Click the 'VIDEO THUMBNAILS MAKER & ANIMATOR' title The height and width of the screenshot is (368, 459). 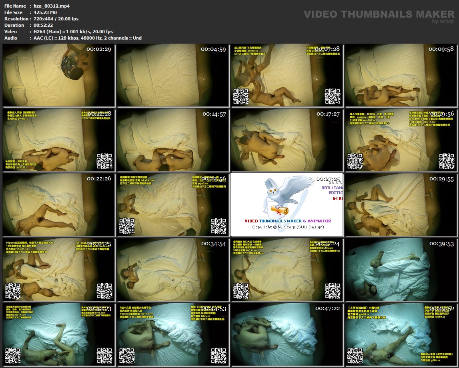pyautogui.click(x=288, y=221)
